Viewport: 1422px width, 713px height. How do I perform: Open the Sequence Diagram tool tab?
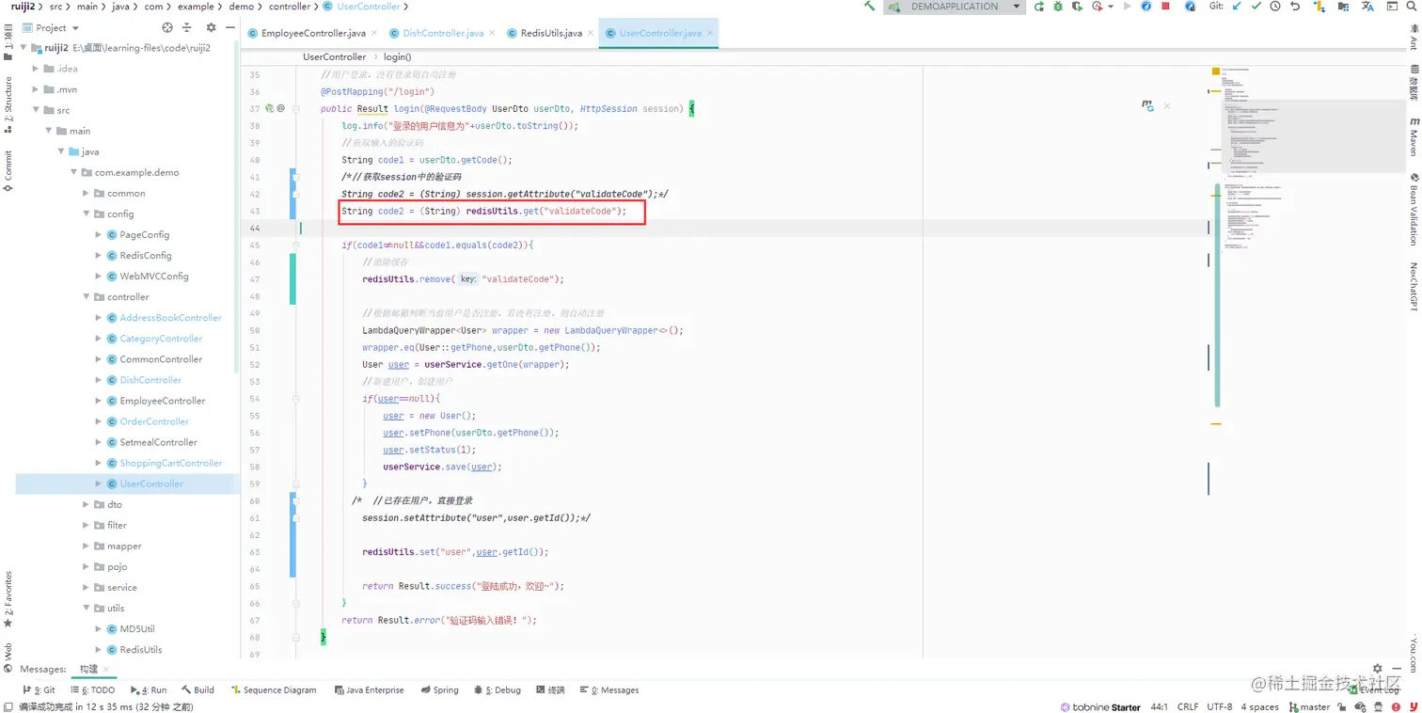tap(274, 689)
